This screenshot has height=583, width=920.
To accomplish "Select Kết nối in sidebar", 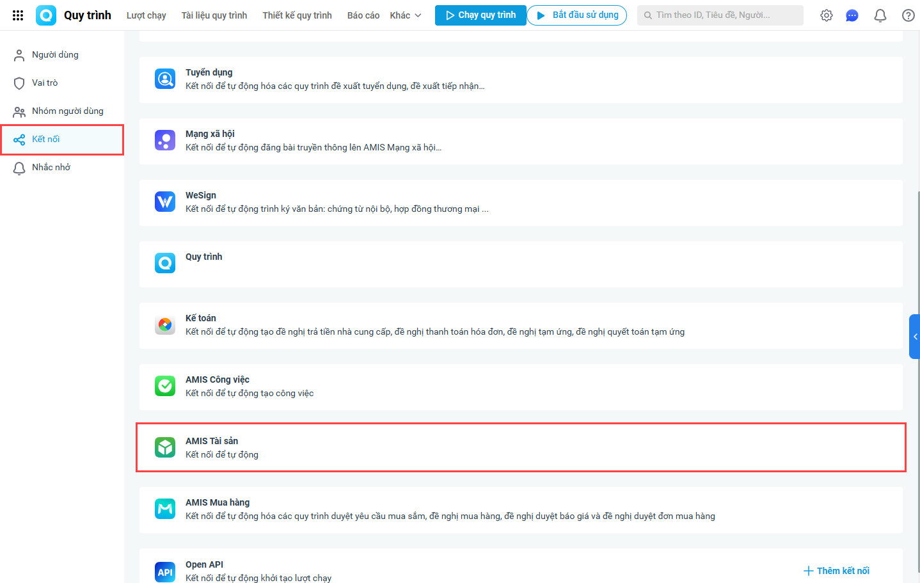I will (62, 140).
